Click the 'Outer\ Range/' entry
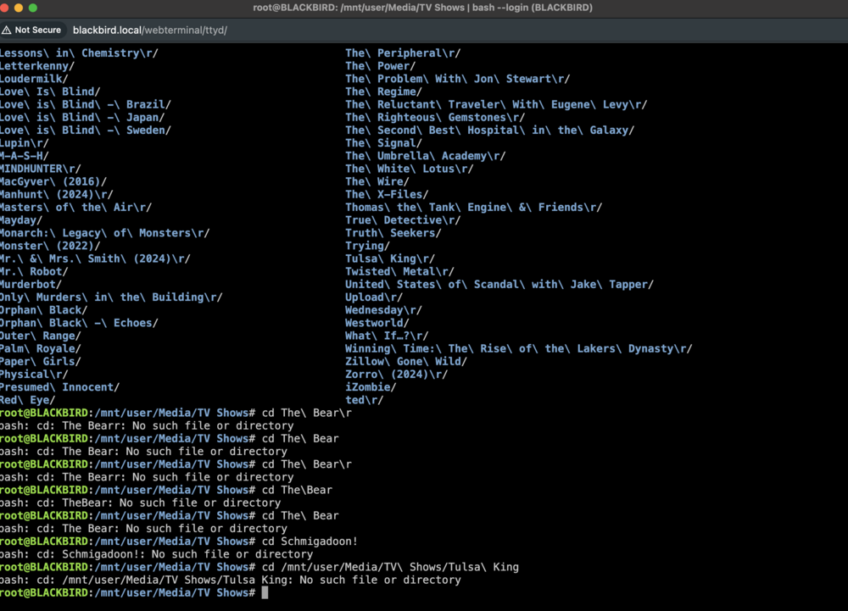This screenshot has height=611, width=848. tap(41, 336)
